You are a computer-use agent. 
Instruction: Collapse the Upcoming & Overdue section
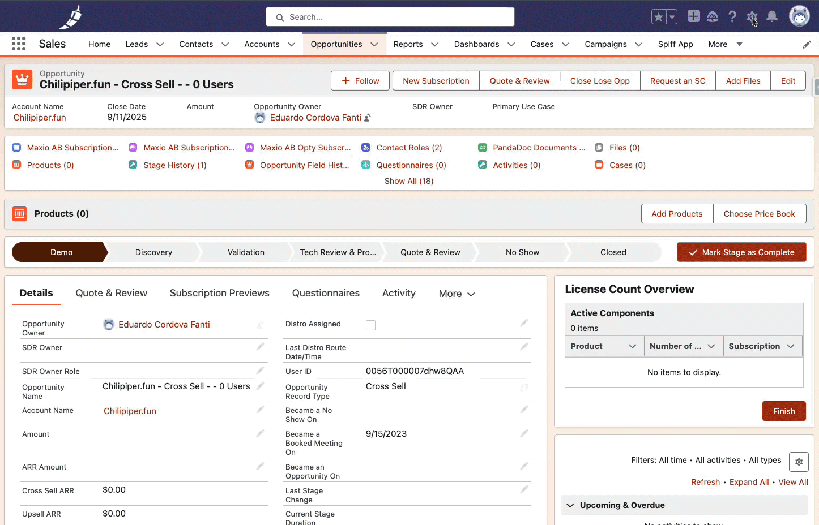pos(570,505)
